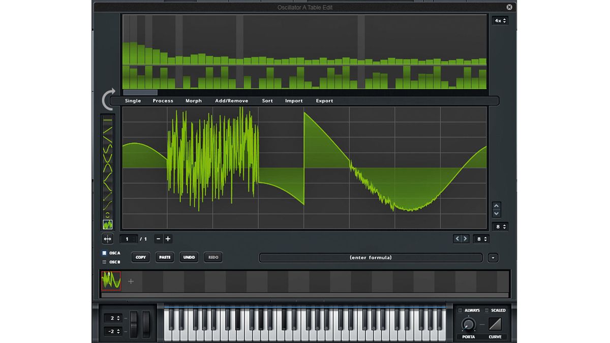Close the Oscillator A Table Edit window
The height and width of the screenshot is (343, 610).
(509, 7)
